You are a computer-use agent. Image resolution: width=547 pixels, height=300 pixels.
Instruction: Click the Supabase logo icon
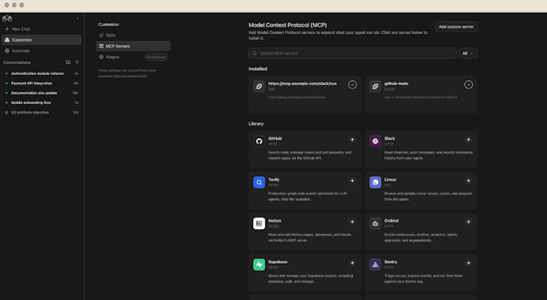tap(259, 264)
